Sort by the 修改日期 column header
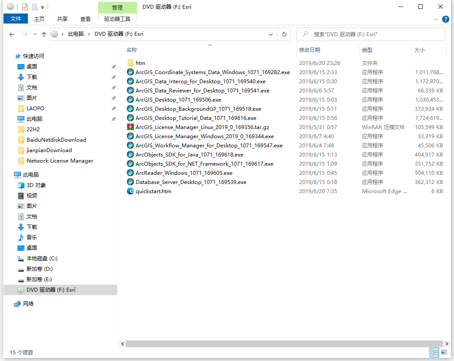Viewport: 454px width, 361px height. tap(310, 50)
